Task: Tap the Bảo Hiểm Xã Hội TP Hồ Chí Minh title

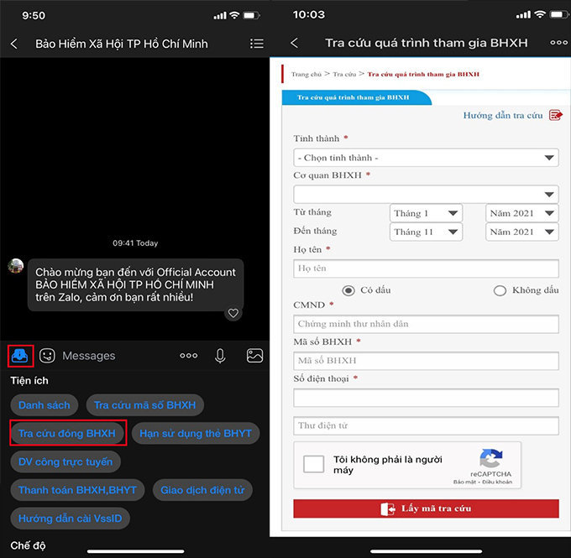Action: [x=122, y=44]
